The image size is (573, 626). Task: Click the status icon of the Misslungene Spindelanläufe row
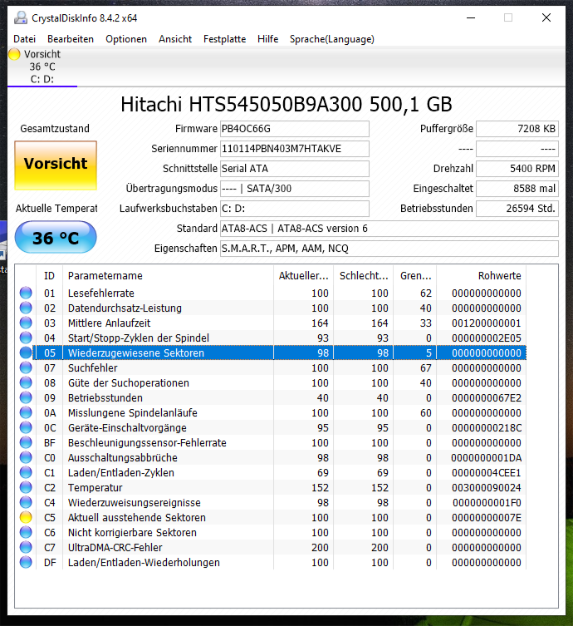click(26, 412)
